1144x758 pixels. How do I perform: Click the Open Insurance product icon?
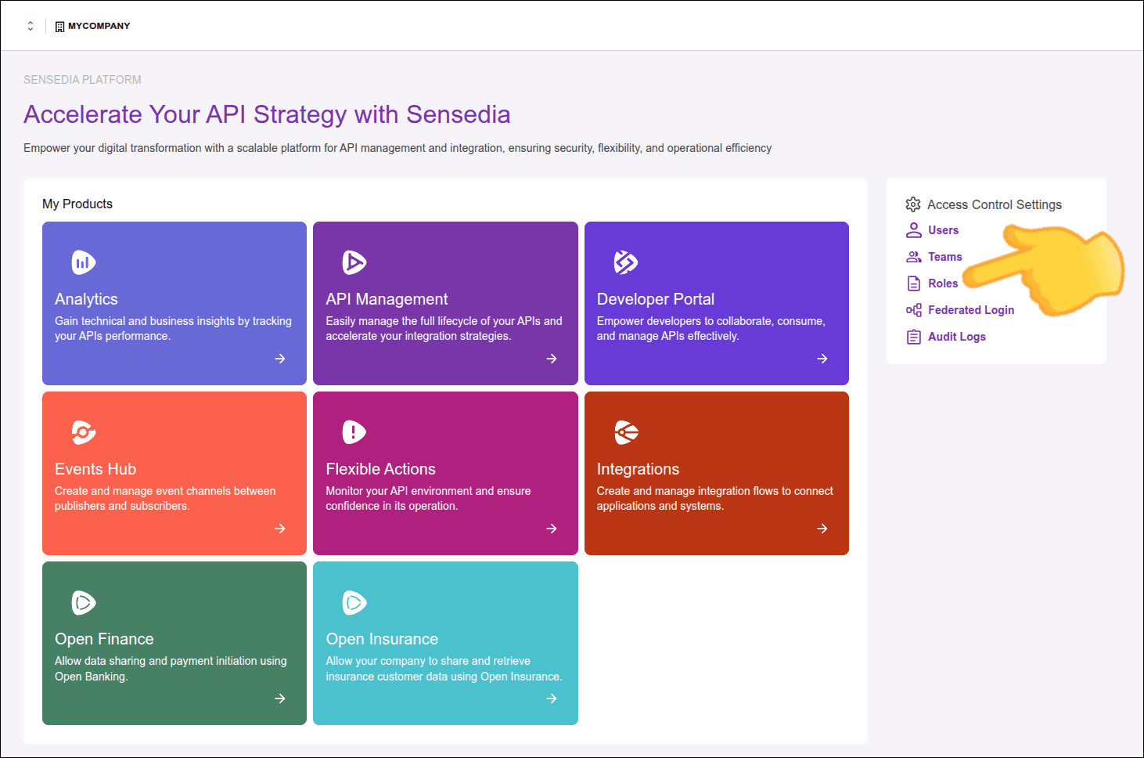pos(354,602)
